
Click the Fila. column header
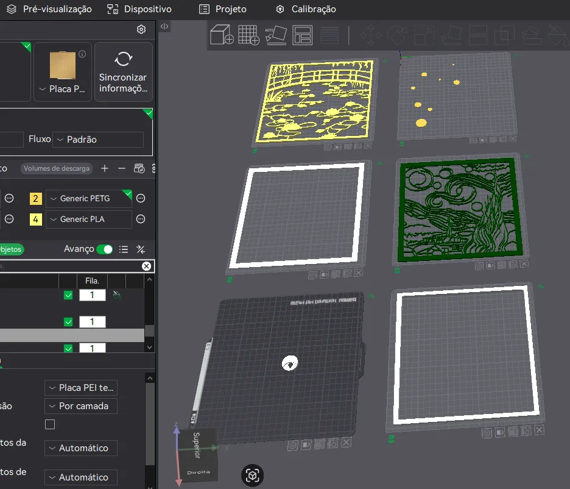[x=92, y=281]
